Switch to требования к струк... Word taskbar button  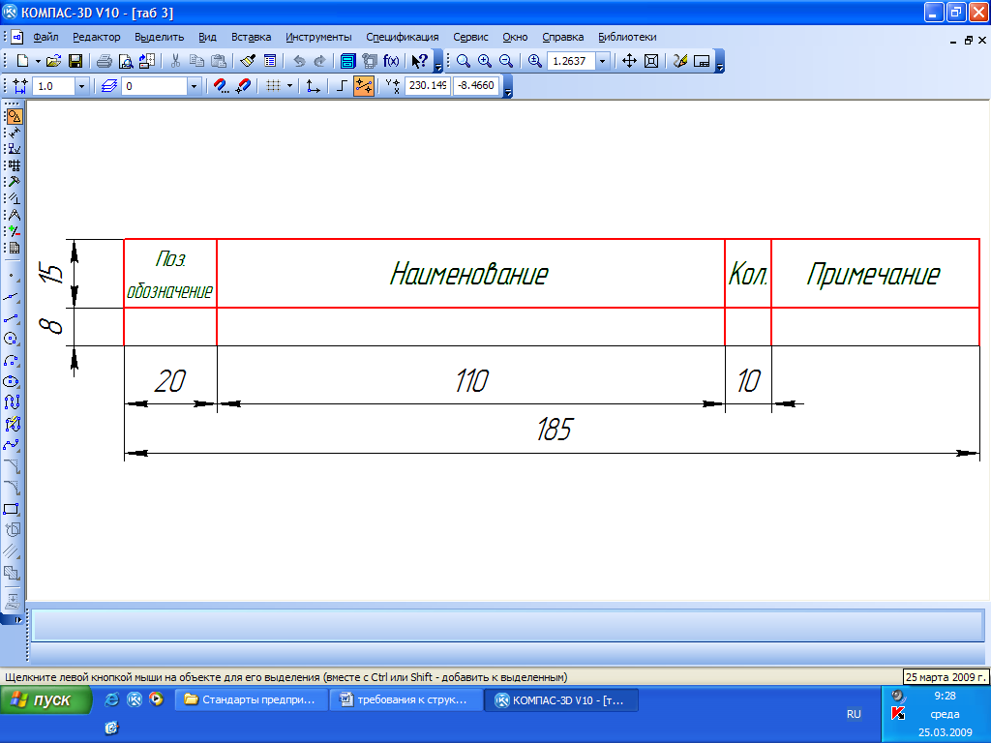pyautogui.click(x=405, y=700)
